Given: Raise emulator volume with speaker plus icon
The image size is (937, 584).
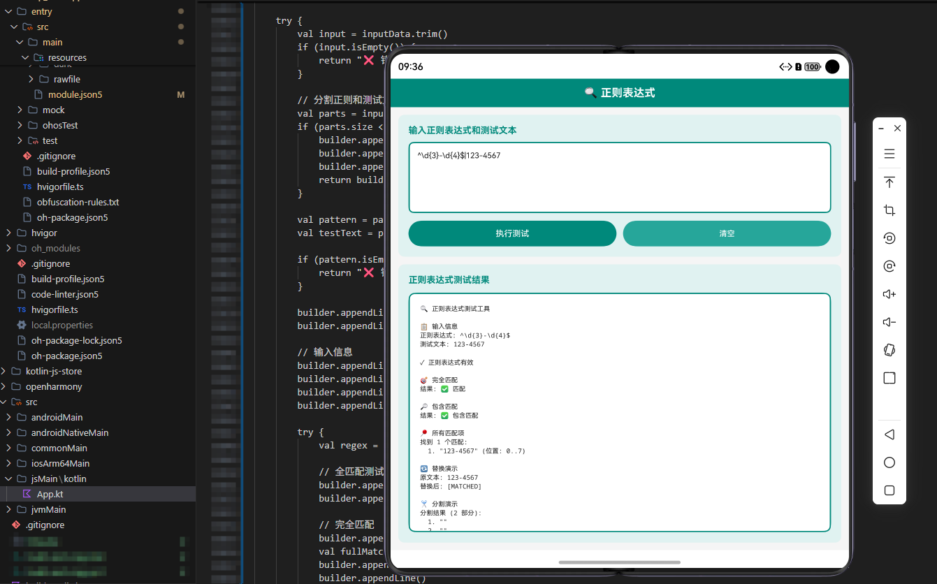Looking at the screenshot, I should point(889,294).
